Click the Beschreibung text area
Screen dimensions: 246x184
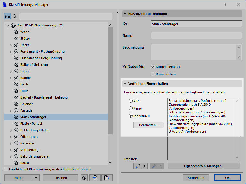pyautogui.click(x=196, y=52)
